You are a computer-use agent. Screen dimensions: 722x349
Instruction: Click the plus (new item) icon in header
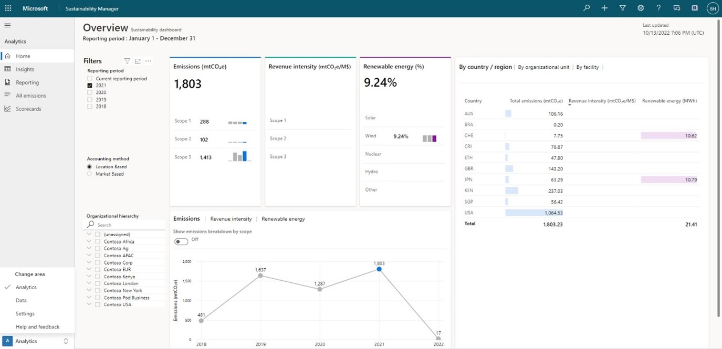(604, 8)
